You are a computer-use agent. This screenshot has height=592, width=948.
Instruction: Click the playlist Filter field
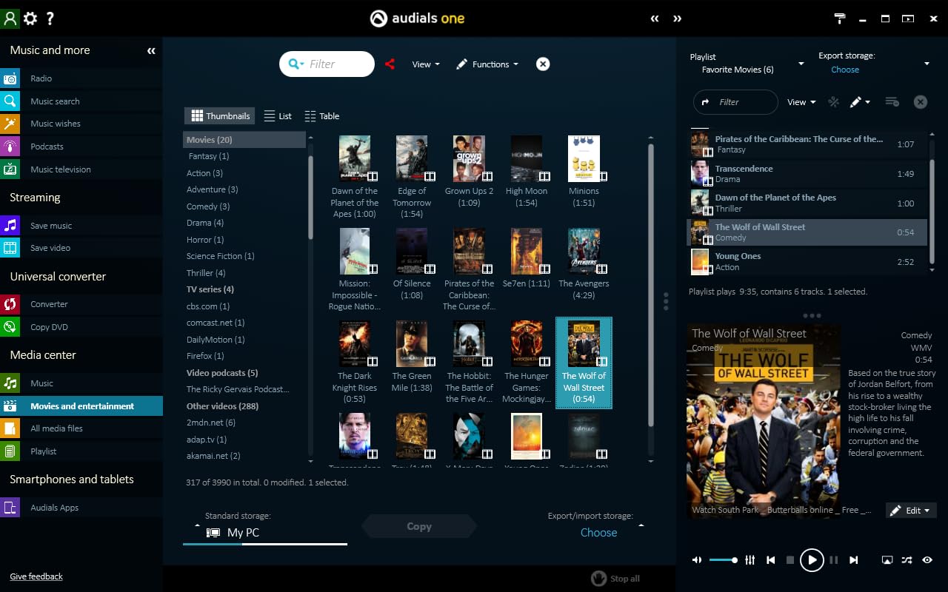735,102
